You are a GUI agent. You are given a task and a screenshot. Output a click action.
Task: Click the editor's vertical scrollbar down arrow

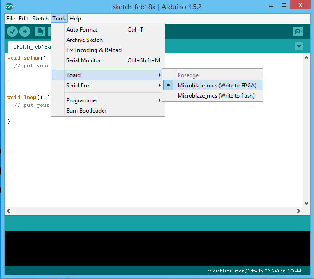[x=306, y=203]
